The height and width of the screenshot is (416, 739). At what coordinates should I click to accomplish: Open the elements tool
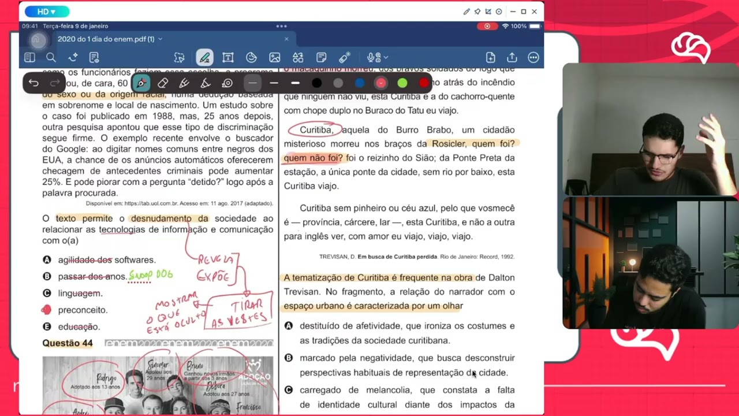click(298, 57)
